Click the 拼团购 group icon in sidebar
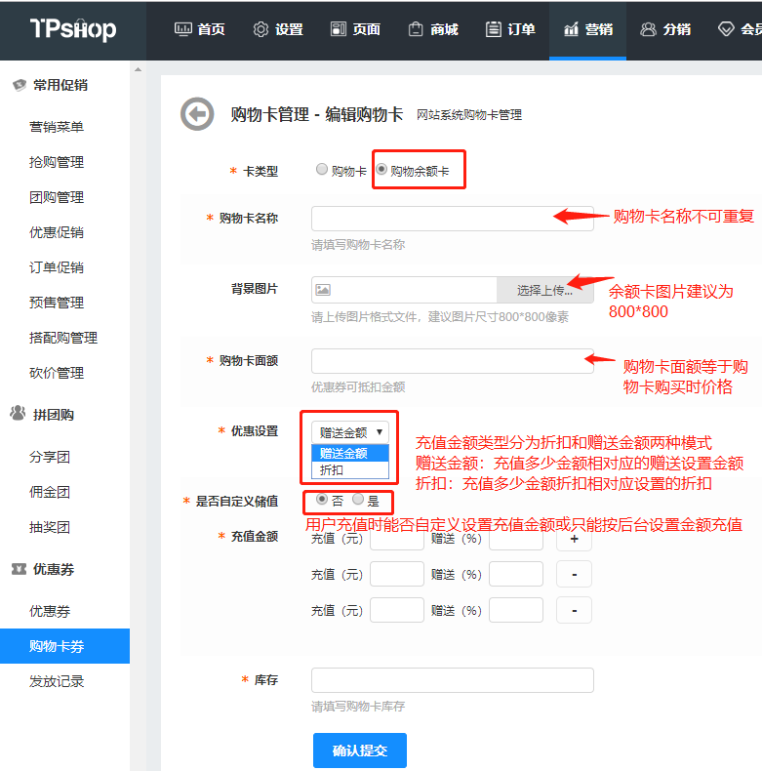Screen dimensions: 762x771 18,414
